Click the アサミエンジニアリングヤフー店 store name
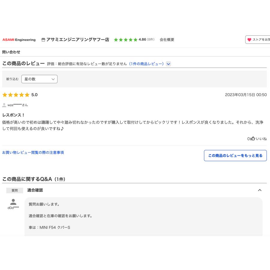This screenshot has height=270, width=270. [x=78, y=40]
